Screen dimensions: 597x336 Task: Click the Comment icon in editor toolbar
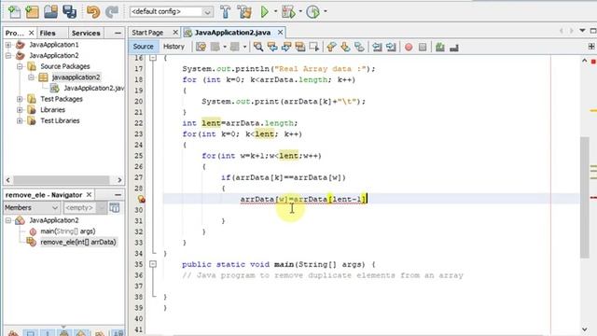pyautogui.click(x=440, y=47)
